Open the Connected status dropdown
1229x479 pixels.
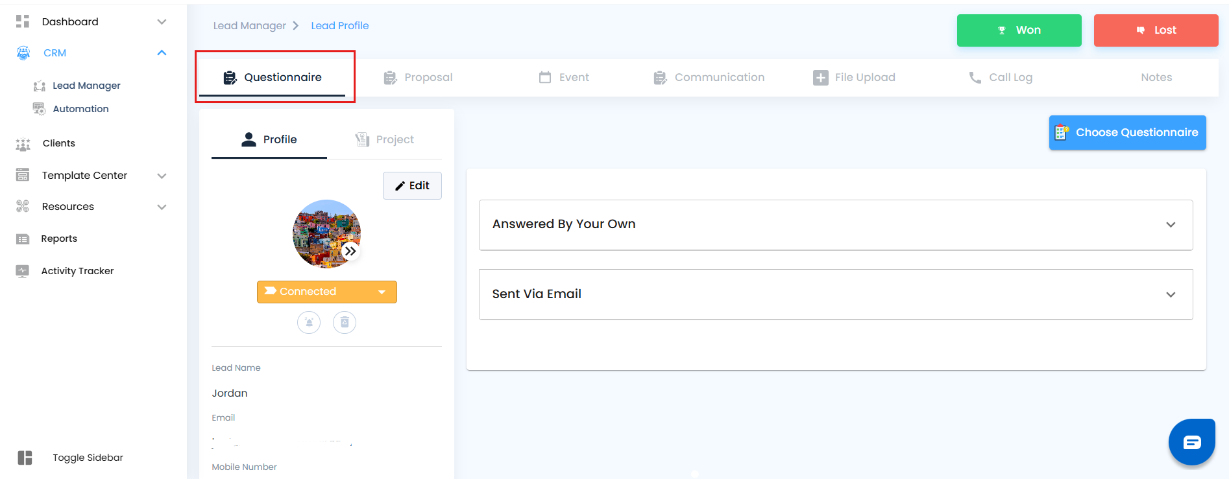tap(382, 292)
